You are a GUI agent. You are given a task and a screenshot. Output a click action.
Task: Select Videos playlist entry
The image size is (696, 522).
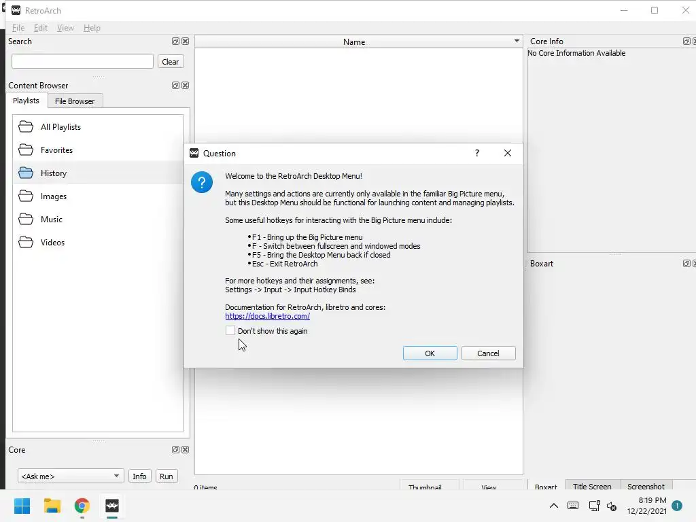click(98, 243)
